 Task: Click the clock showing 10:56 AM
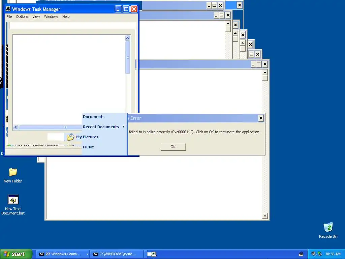coord(333,254)
